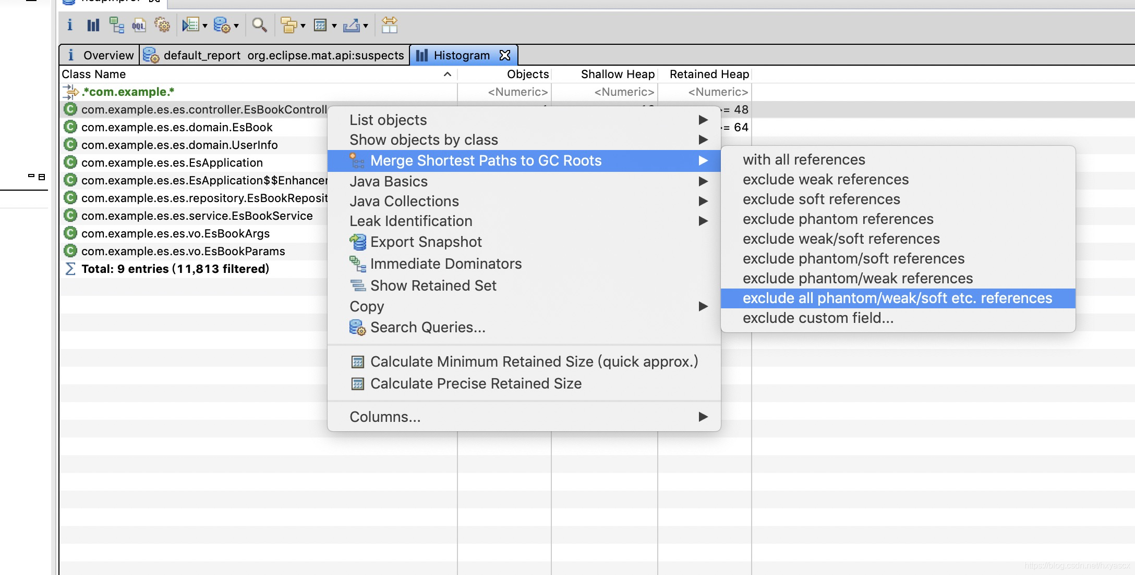Open the Leak Identification submenu
Viewport: 1135px width, 575px height.
pos(524,221)
